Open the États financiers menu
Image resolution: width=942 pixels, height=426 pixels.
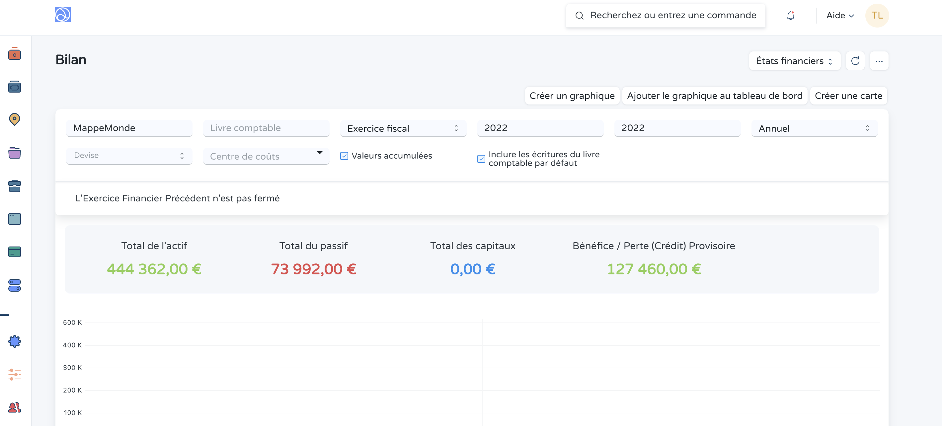tap(794, 61)
